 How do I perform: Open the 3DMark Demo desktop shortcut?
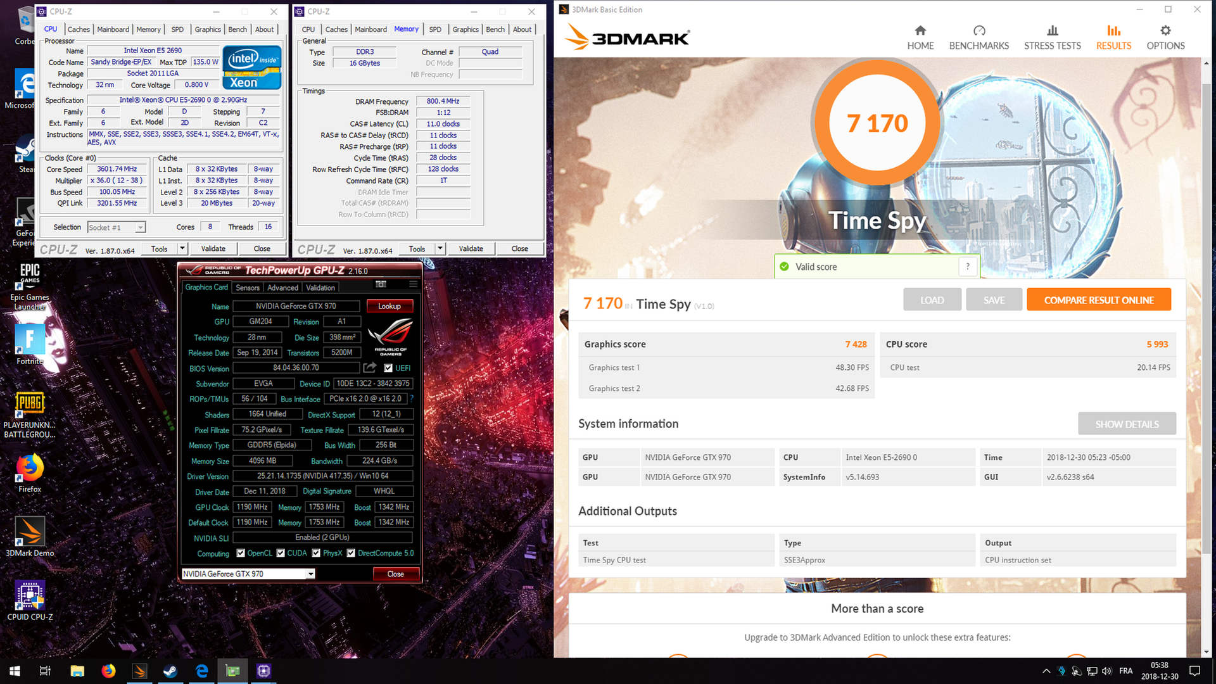pos(30,537)
